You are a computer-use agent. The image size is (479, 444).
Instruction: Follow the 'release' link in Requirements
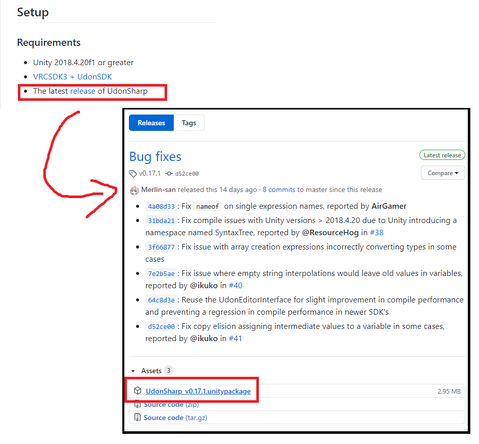tap(83, 91)
